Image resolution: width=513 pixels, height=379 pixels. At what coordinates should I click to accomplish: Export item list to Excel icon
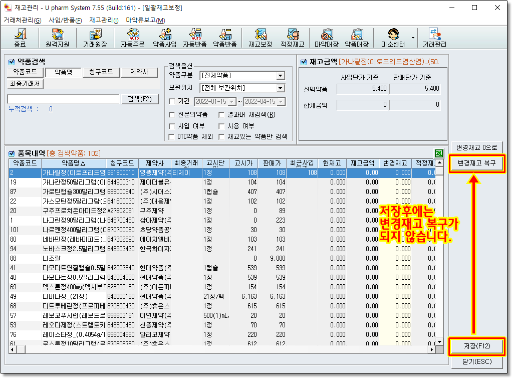[x=439, y=153]
